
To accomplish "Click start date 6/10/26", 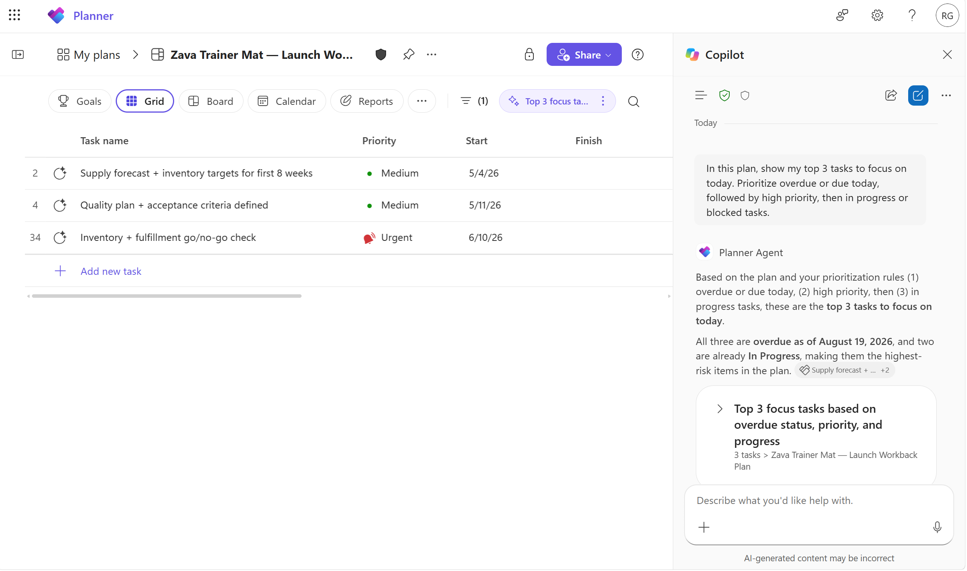I will click(485, 238).
